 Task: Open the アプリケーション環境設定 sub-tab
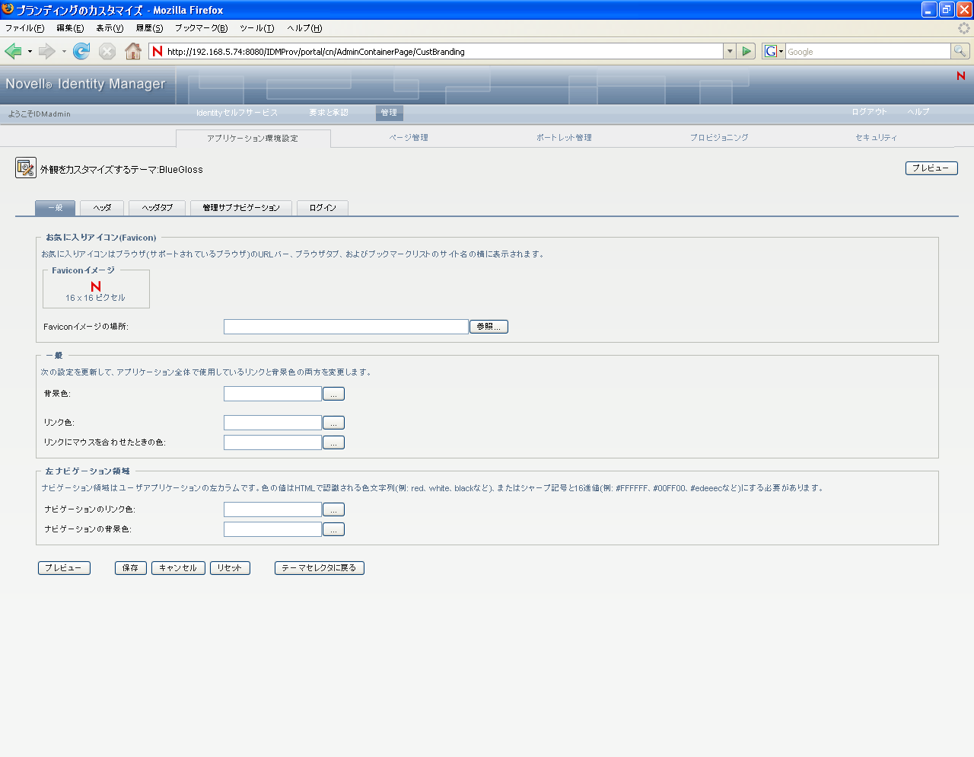pos(253,138)
